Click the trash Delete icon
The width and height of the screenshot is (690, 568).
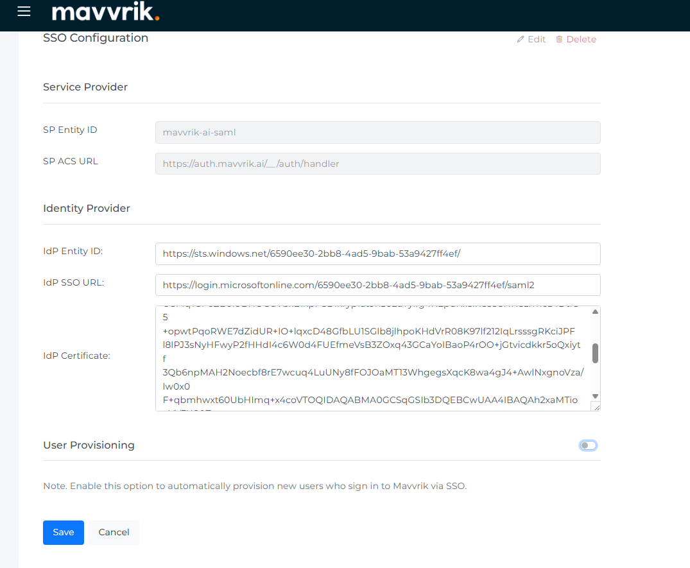[x=559, y=40]
